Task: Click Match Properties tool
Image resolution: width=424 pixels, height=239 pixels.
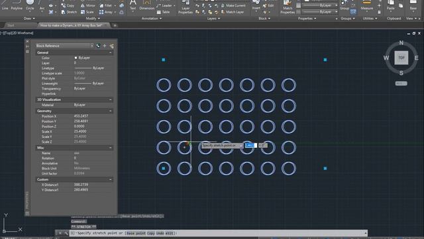Action: point(288,7)
